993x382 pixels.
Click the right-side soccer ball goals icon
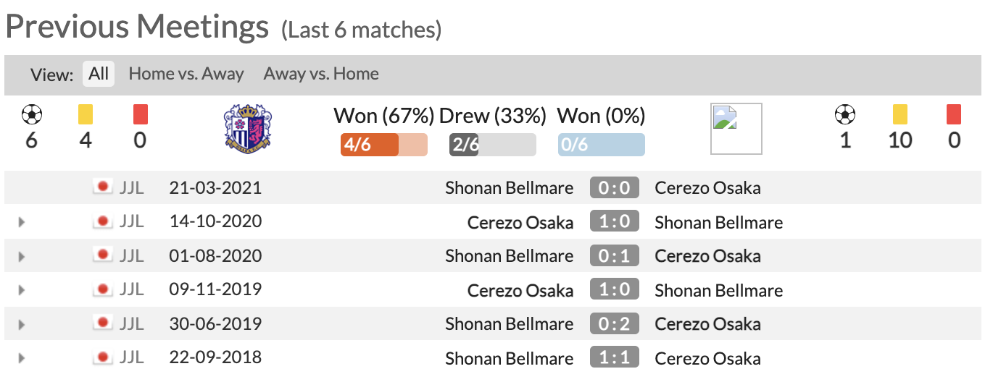click(845, 114)
